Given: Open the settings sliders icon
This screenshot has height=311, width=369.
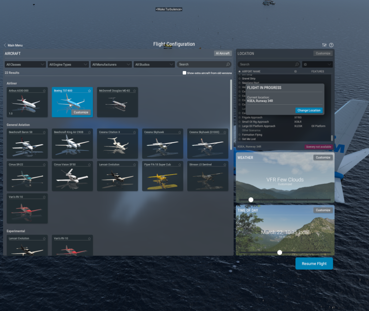Looking at the screenshot, I should pos(324,45).
